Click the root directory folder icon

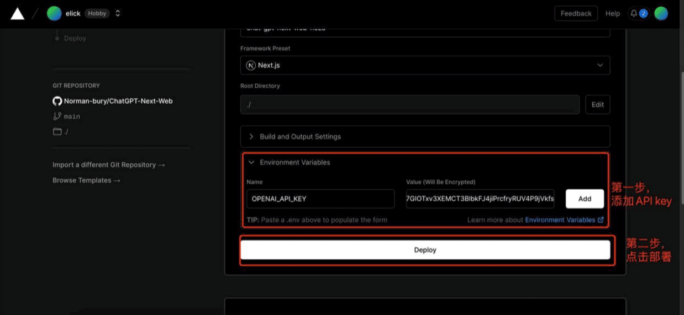(x=57, y=132)
